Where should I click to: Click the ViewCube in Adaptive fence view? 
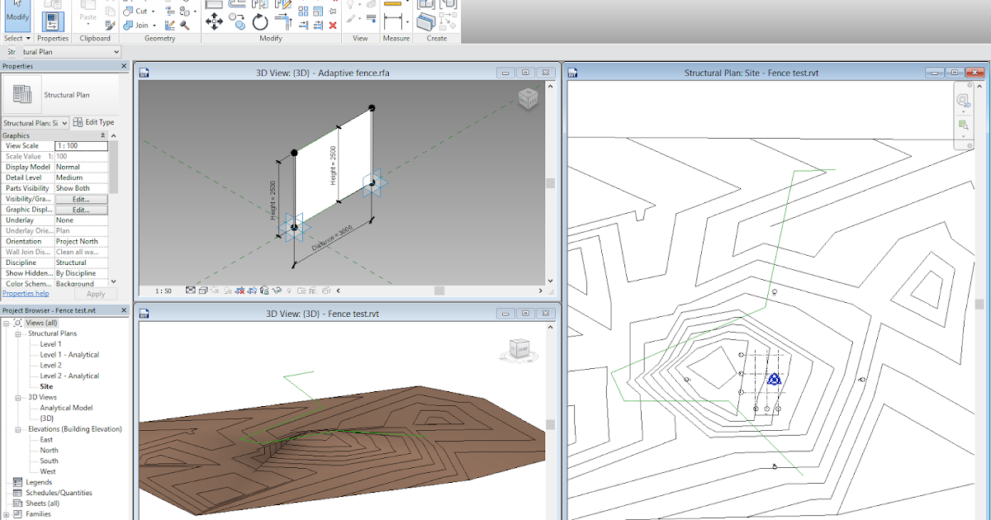click(x=528, y=100)
